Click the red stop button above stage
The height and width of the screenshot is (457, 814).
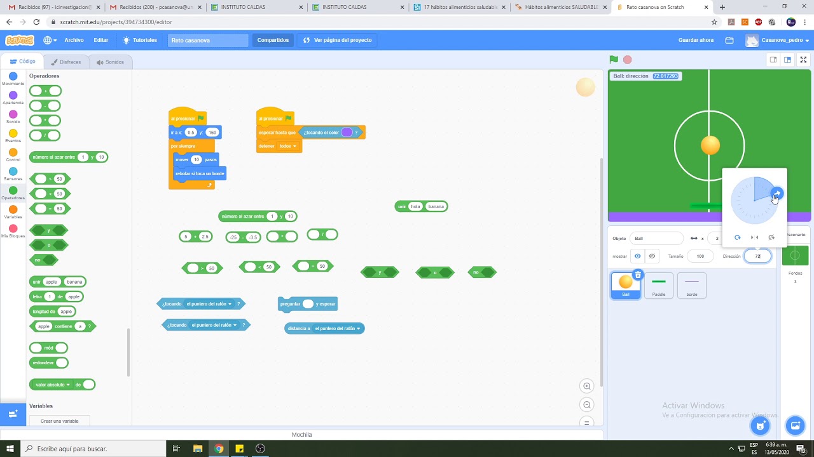(x=628, y=60)
